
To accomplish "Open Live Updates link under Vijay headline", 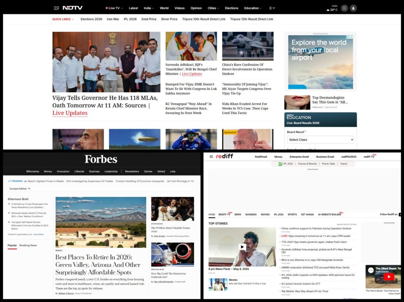I will click(x=70, y=113).
